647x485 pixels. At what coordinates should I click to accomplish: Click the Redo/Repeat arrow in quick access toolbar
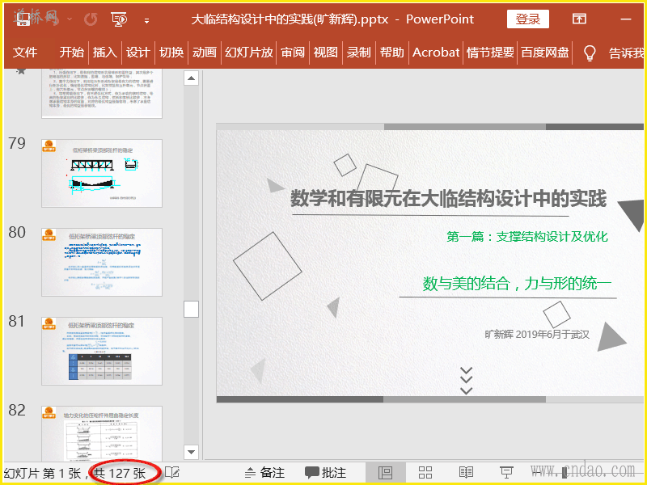coord(90,19)
